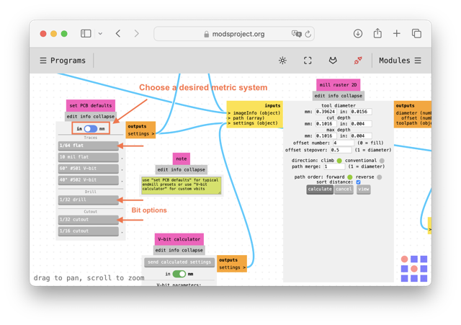Click the cancel button in mill raster

pyautogui.click(x=344, y=189)
